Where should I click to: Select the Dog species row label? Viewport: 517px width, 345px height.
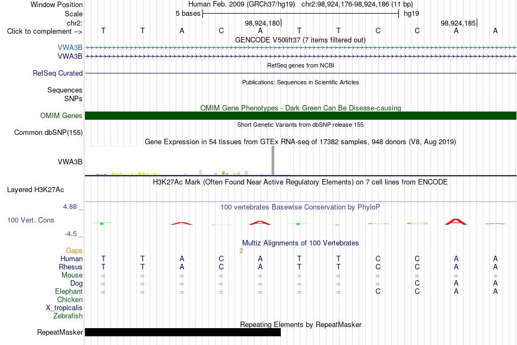pos(76,284)
